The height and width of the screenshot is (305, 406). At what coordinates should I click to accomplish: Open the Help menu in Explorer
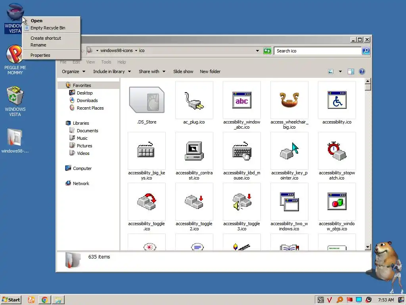pos(122,62)
